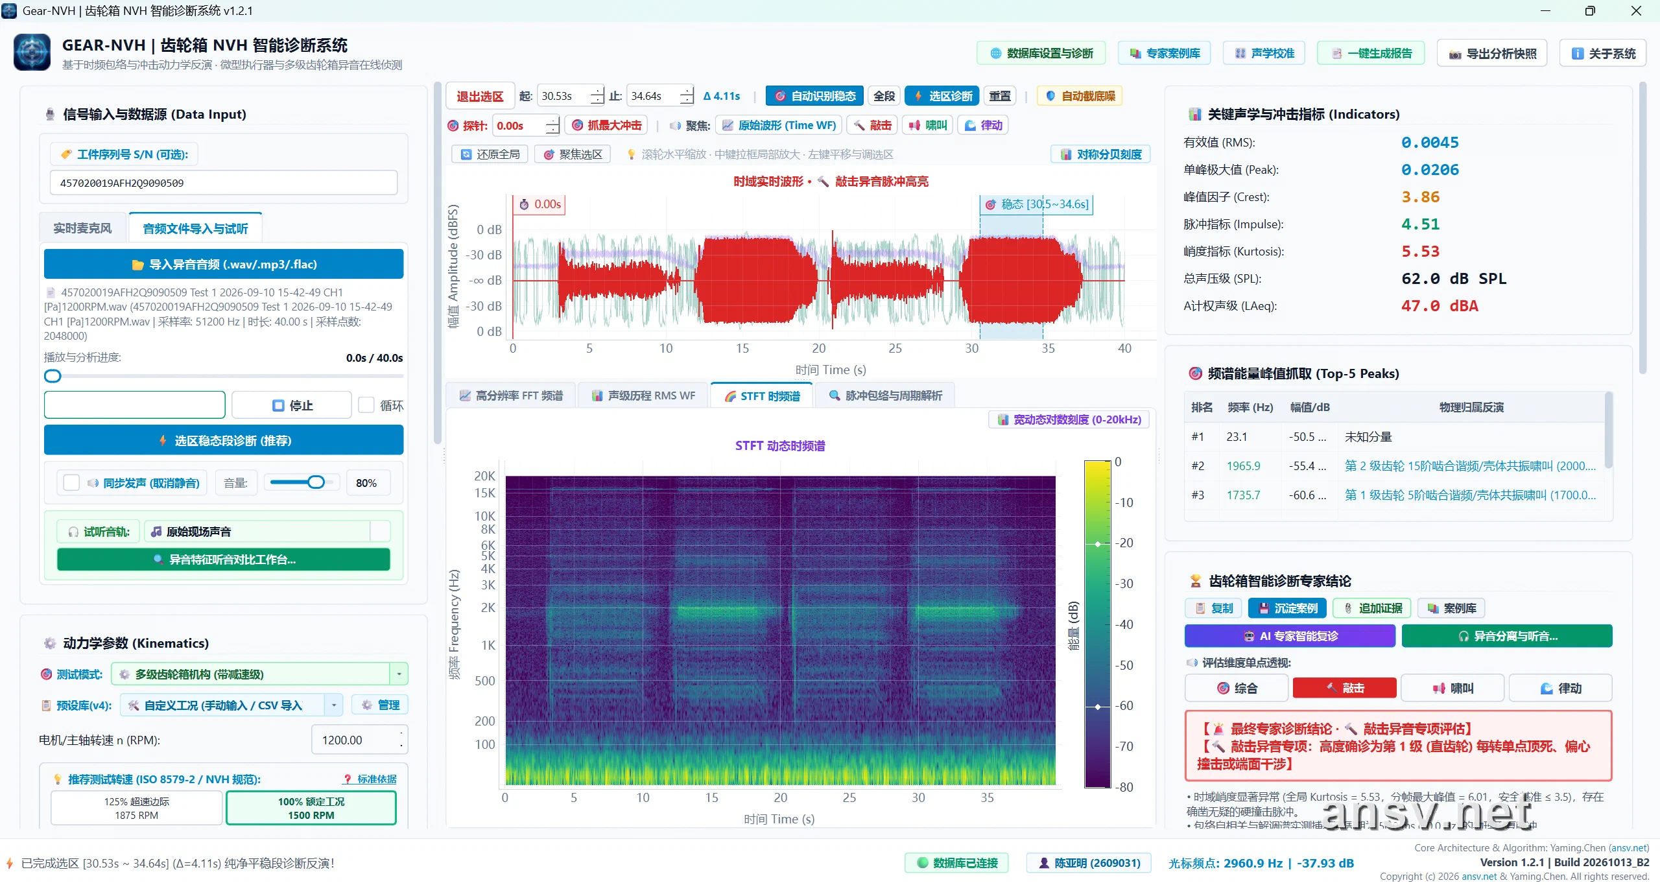Toggle wideband log scale (宽动态对数刻度 0-20kHz)
Screen dimensions: 1660x885
coord(1069,419)
